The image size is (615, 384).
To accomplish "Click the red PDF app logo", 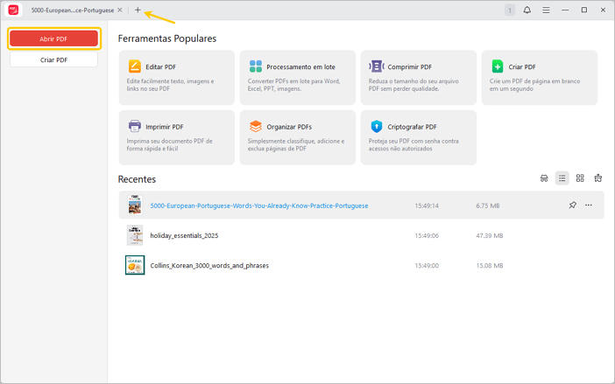I will pyautogui.click(x=13, y=10).
